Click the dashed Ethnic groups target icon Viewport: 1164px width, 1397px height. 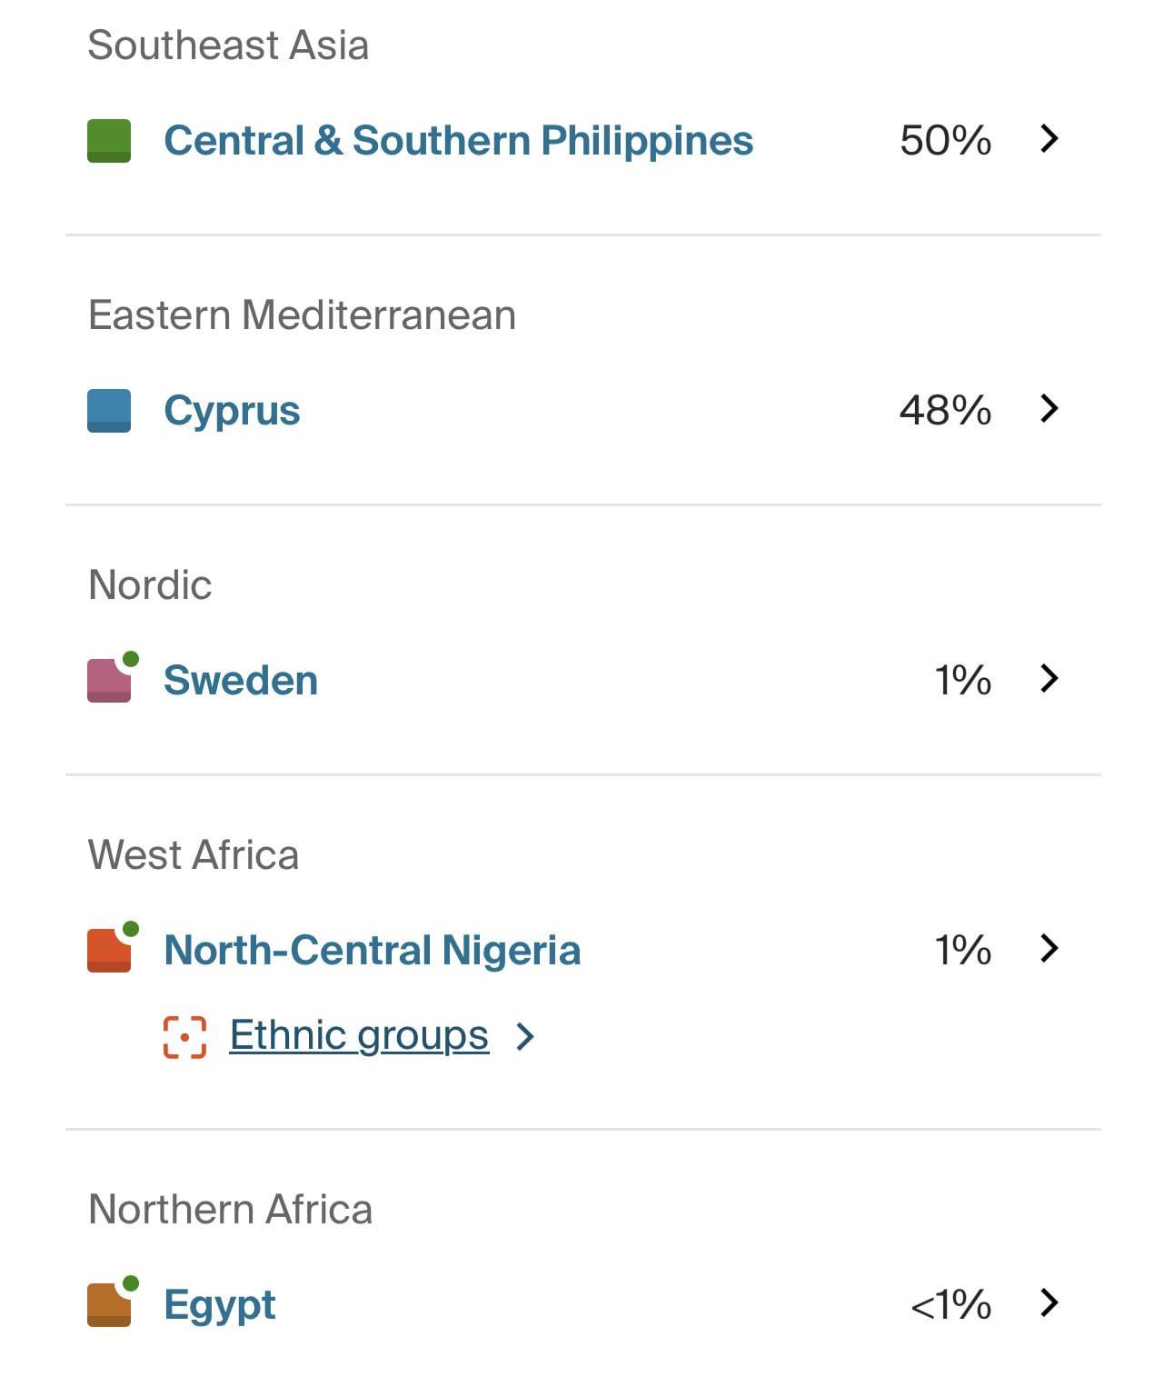coord(184,1037)
